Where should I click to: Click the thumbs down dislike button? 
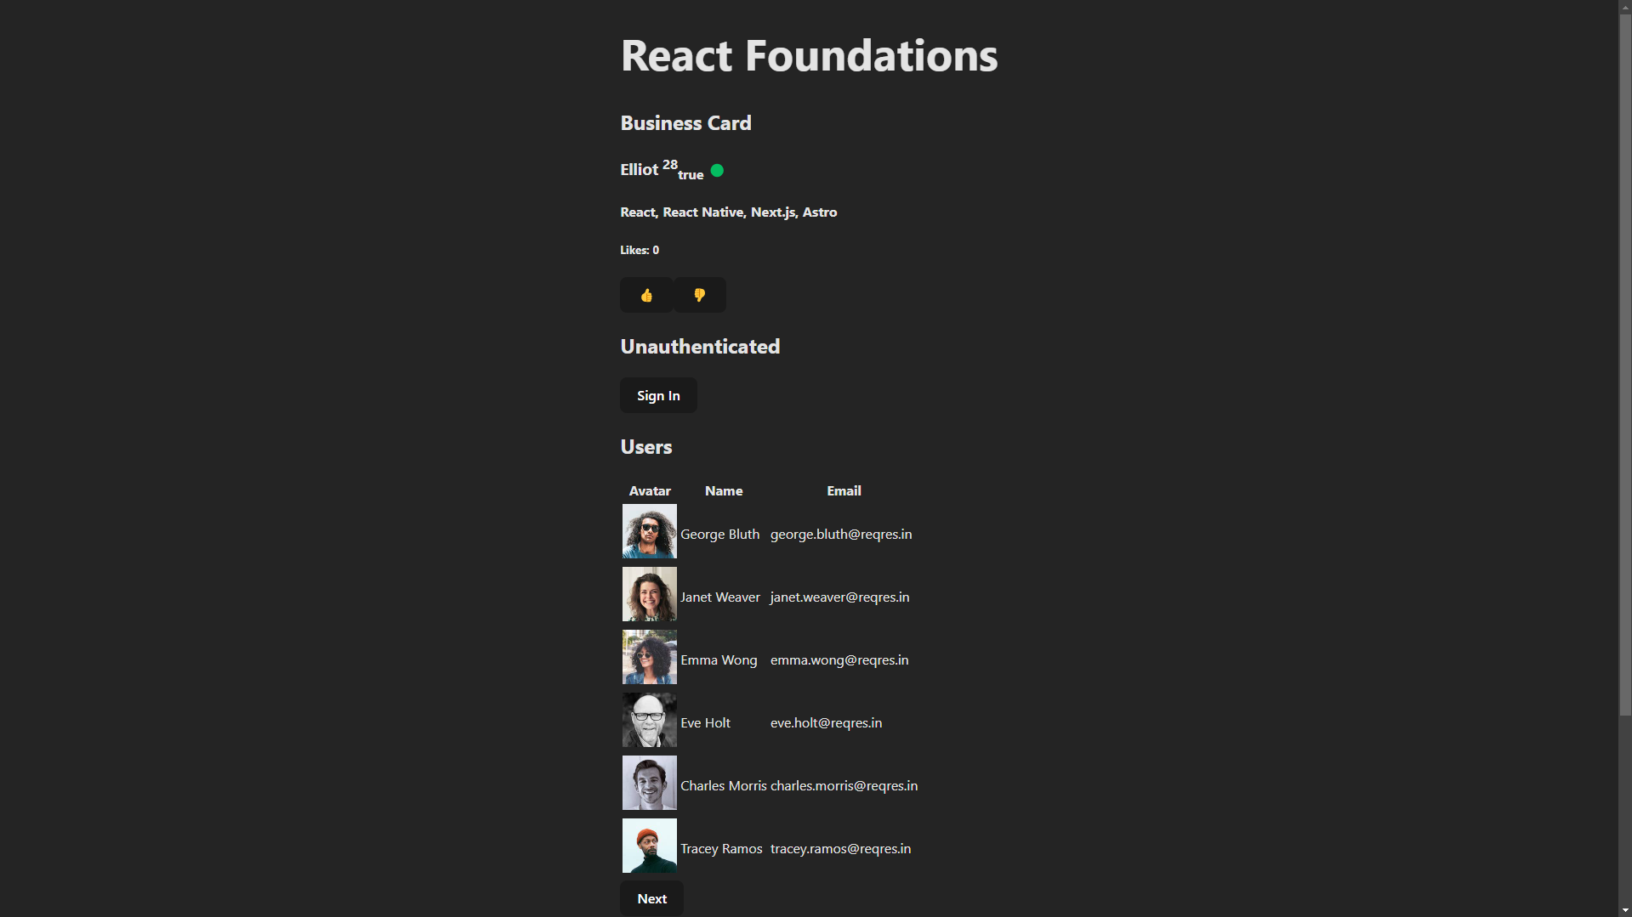700,295
